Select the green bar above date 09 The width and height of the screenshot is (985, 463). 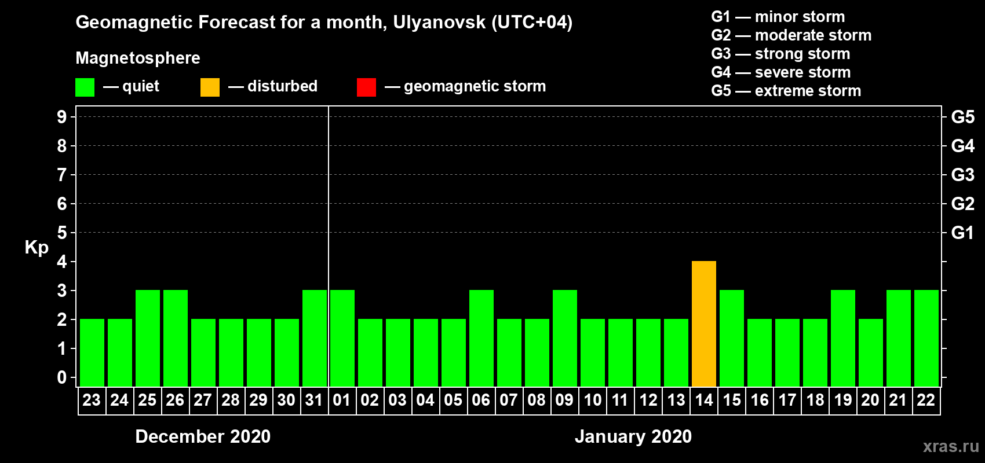click(x=565, y=338)
